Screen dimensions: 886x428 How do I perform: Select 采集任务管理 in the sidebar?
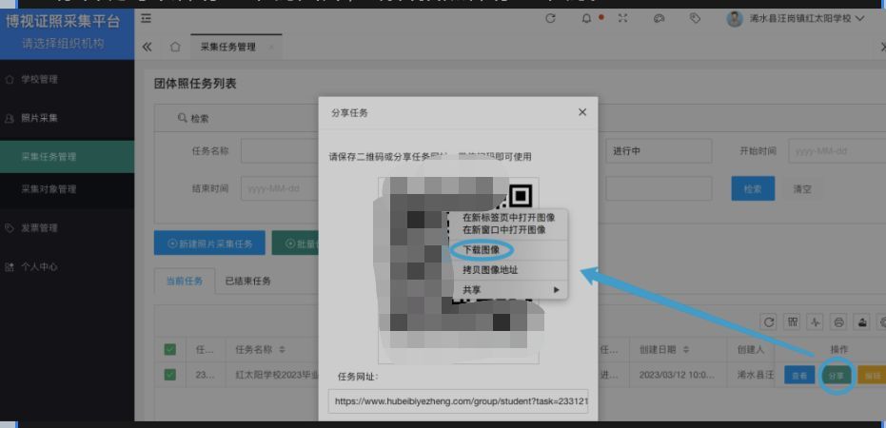tap(68, 156)
